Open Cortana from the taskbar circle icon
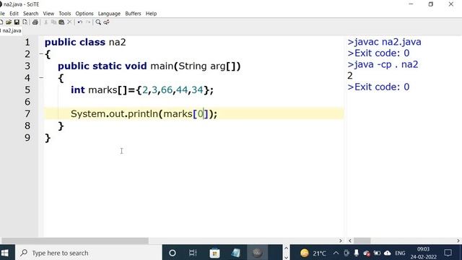462x260 pixels. [x=173, y=253]
